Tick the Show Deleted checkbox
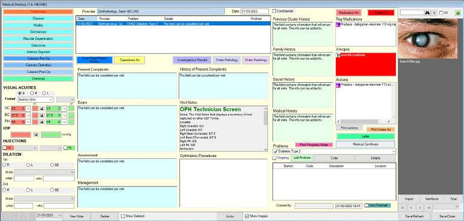Viewport: 464px width, 221px height. [123, 216]
